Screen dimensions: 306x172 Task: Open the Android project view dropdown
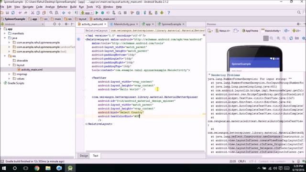pyautogui.click(x=22, y=24)
